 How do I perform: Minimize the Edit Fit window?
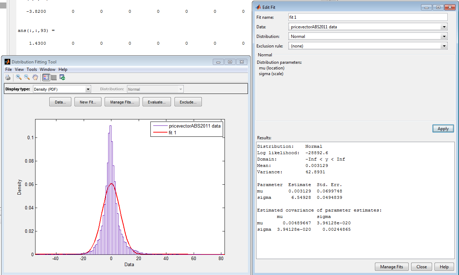[426, 7]
